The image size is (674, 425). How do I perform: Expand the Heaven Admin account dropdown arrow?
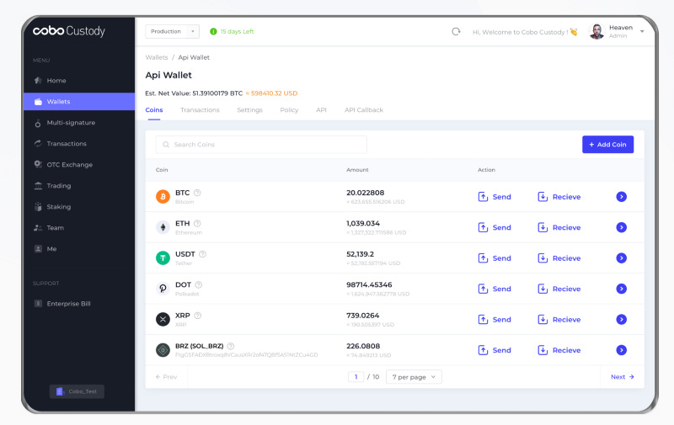(x=642, y=31)
